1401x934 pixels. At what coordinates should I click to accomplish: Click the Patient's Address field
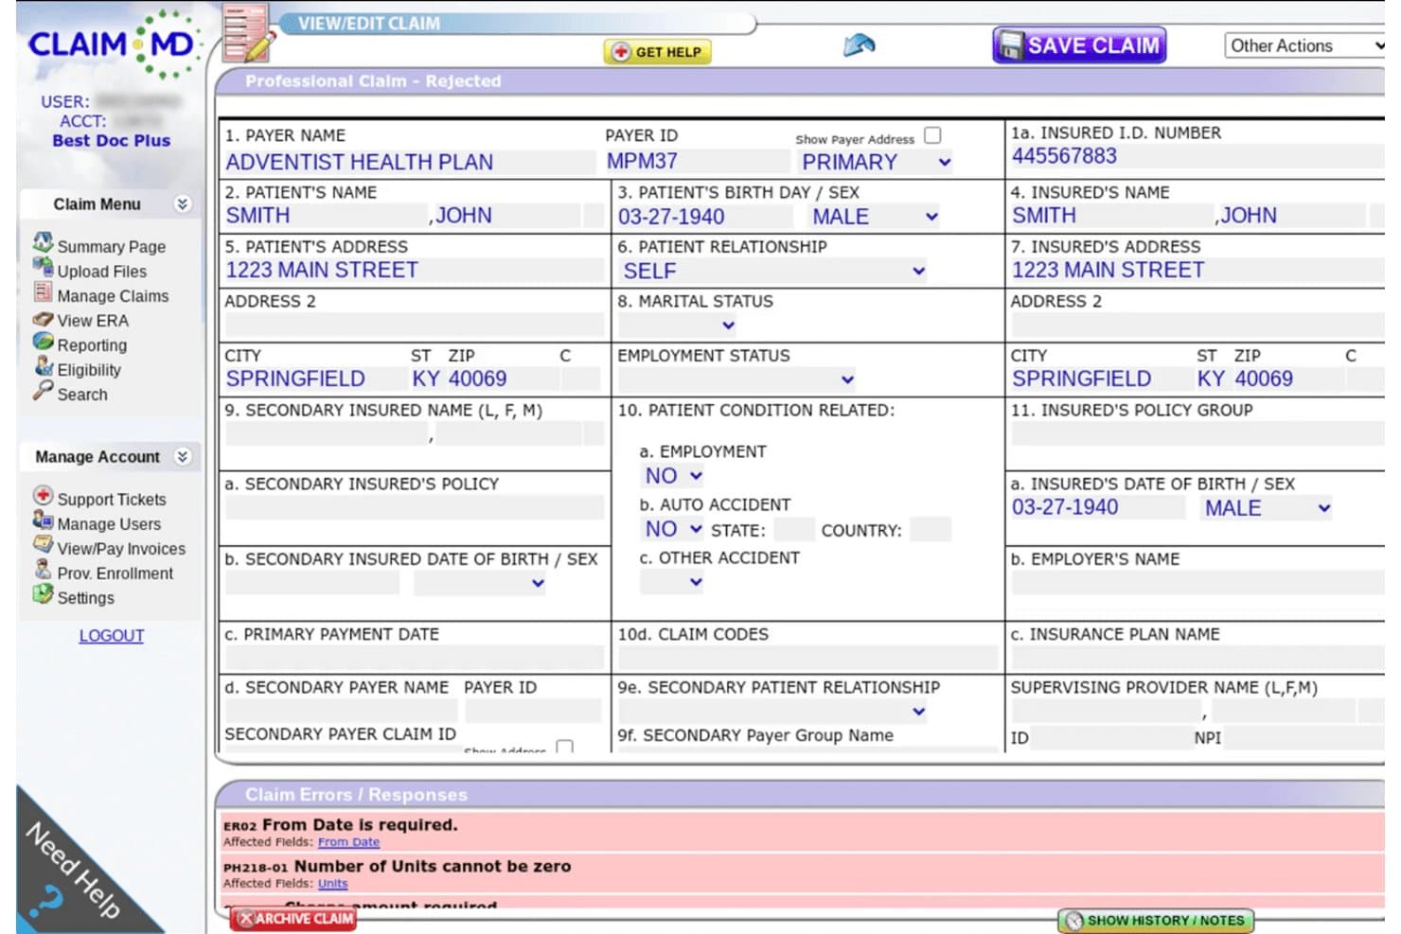tap(414, 271)
